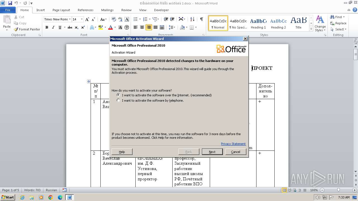The height and width of the screenshot is (201, 358).
Task: Click Next in the Activation Wizard
Action: coord(212,152)
